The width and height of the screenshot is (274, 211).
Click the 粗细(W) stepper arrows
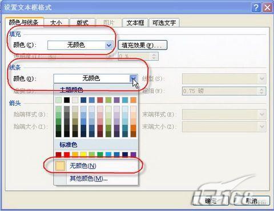262,91
